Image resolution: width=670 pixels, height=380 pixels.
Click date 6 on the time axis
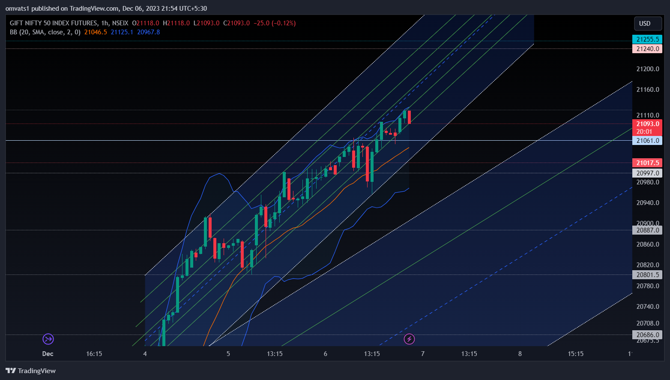pos(326,354)
